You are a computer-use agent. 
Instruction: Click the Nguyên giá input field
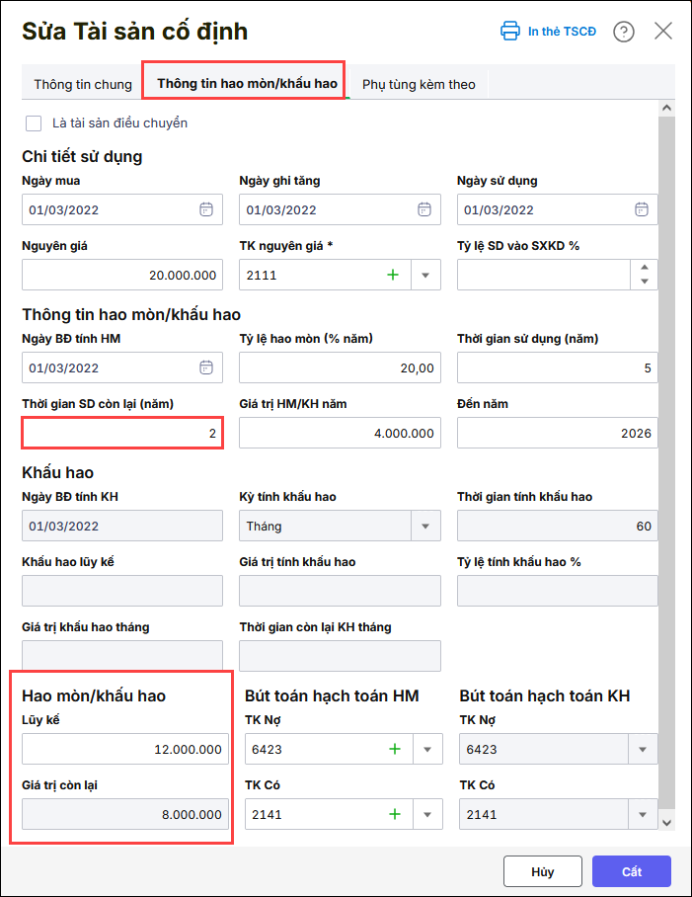pyautogui.click(x=122, y=275)
